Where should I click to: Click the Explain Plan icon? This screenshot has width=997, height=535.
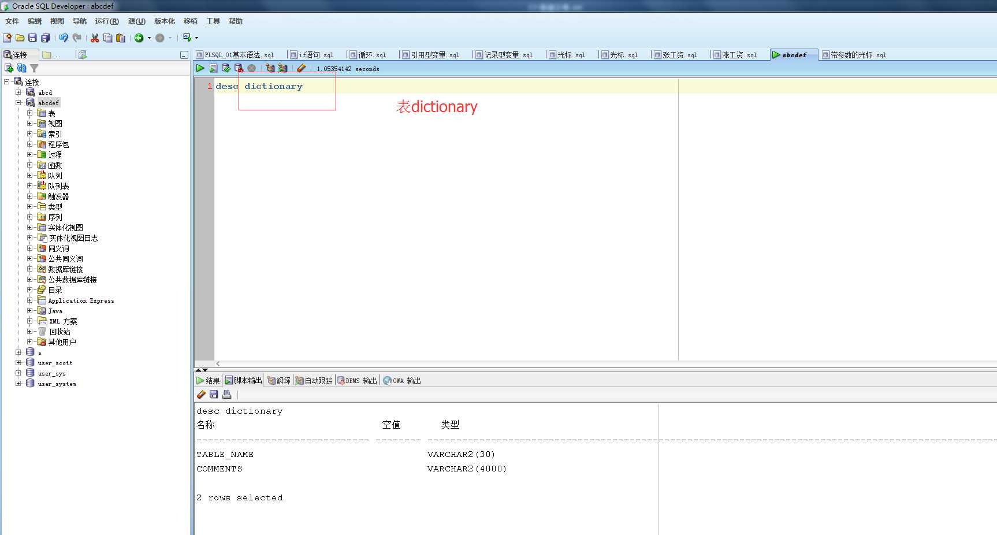pos(270,68)
